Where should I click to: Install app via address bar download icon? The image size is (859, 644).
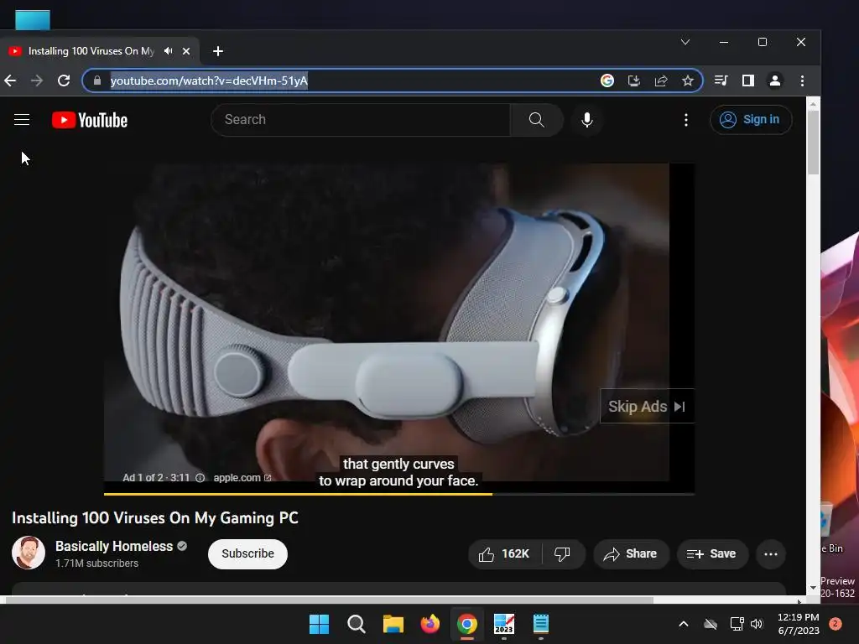point(634,80)
